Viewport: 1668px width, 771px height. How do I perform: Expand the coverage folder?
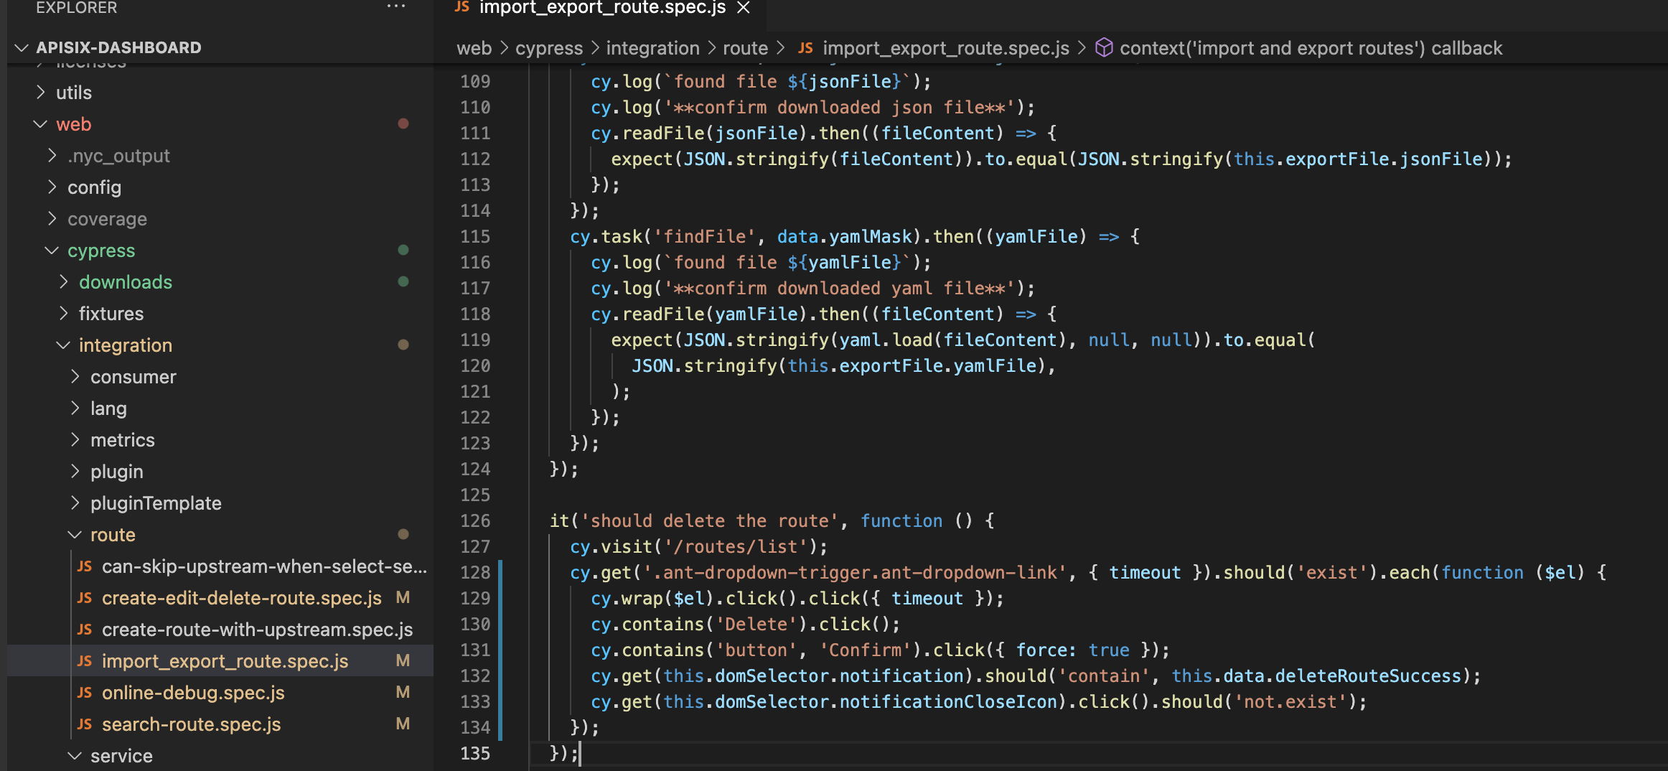coord(52,219)
